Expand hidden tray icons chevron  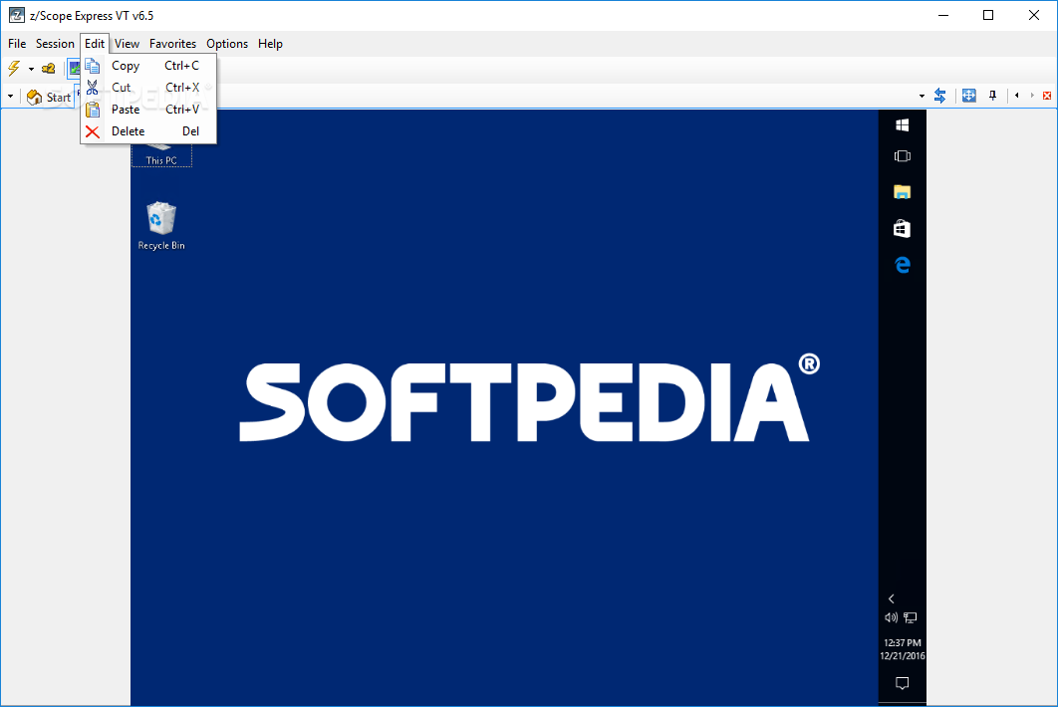[x=892, y=598]
